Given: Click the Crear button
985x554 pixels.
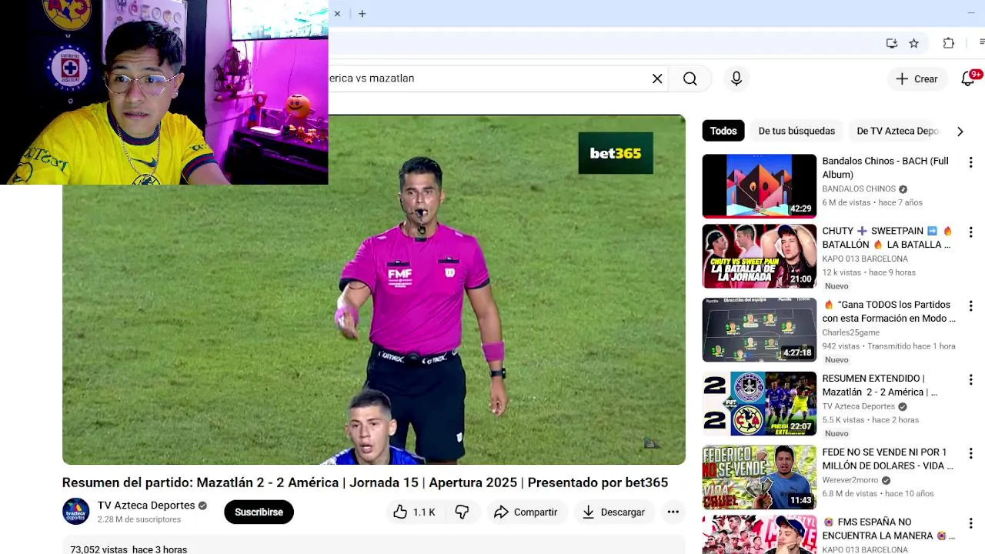Looking at the screenshot, I should tap(917, 78).
